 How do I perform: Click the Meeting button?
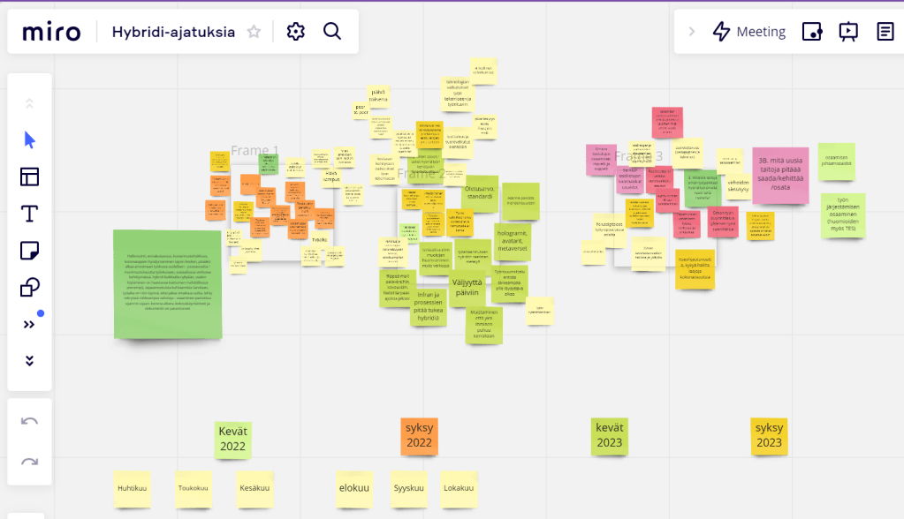coord(748,32)
